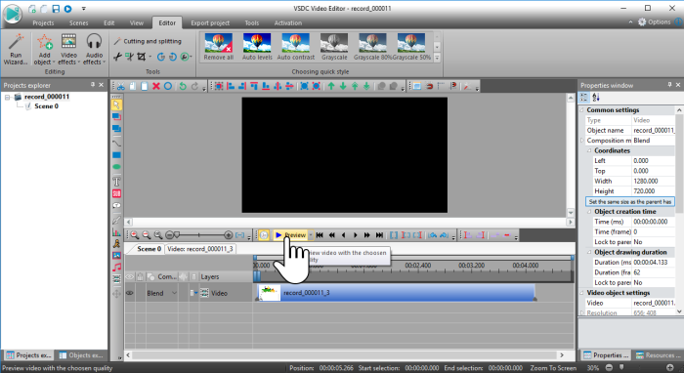Screen dimensions: 684x373
Task: Click the cut scissors icon
Action: click(x=121, y=86)
